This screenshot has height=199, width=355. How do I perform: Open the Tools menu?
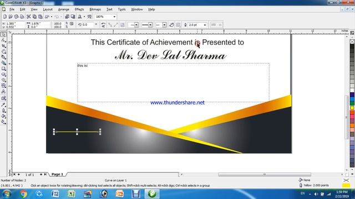(121, 9)
